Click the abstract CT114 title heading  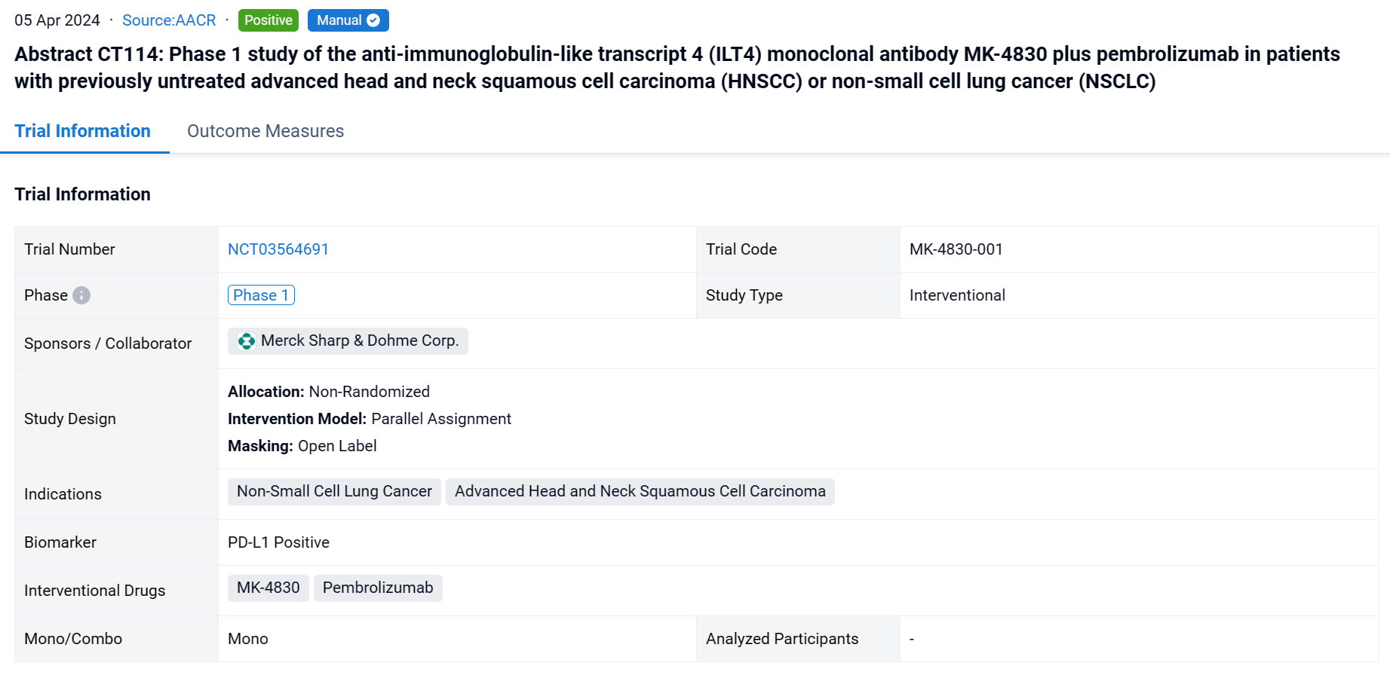[677, 68]
